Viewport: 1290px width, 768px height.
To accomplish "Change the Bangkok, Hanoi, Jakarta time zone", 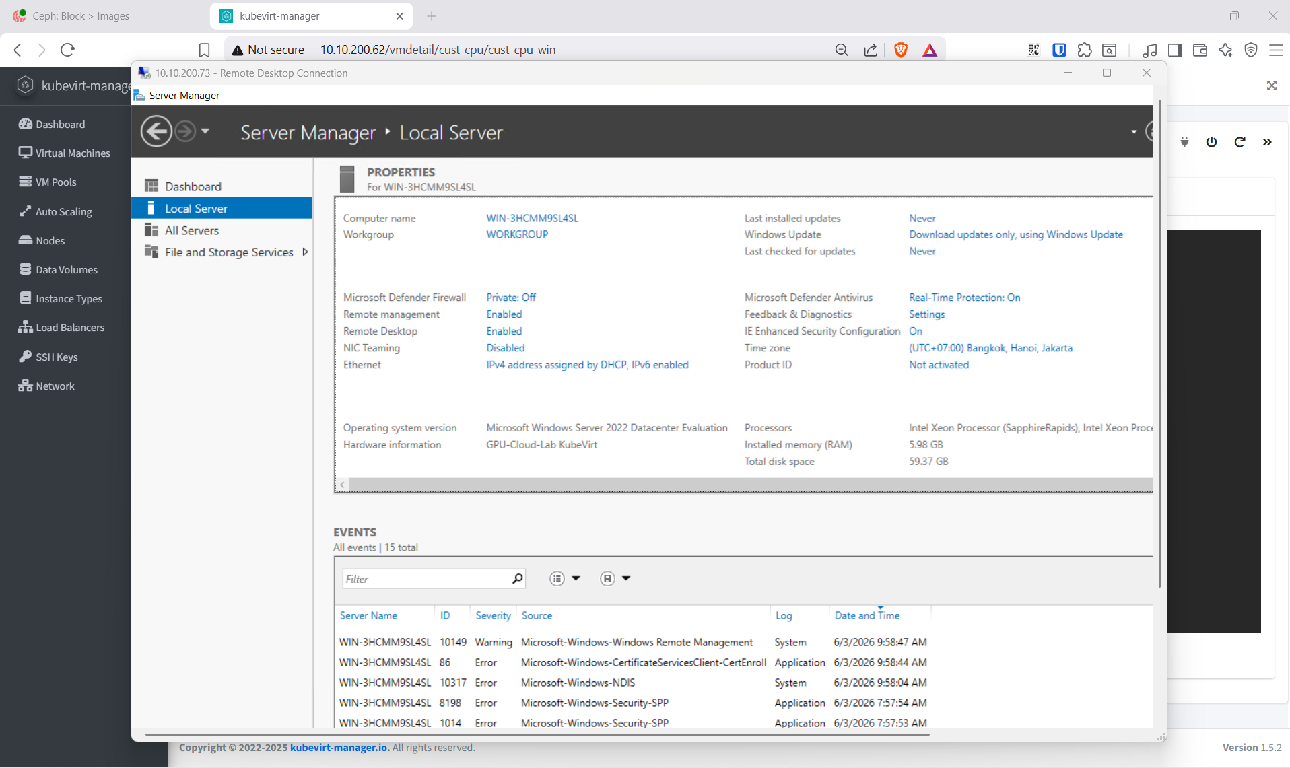I will (990, 348).
